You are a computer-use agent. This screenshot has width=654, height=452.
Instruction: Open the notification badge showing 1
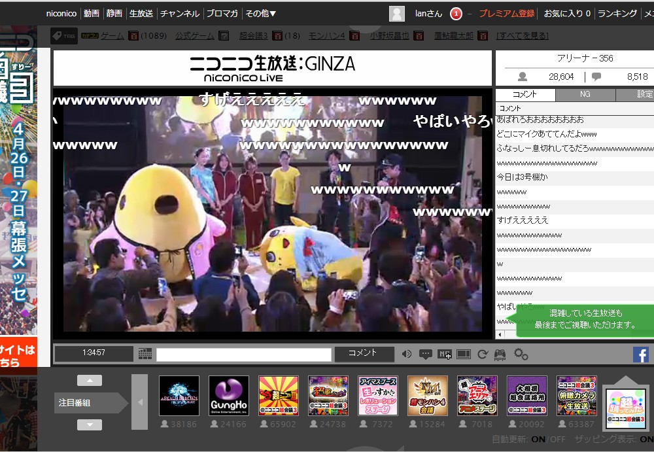click(x=456, y=14)
